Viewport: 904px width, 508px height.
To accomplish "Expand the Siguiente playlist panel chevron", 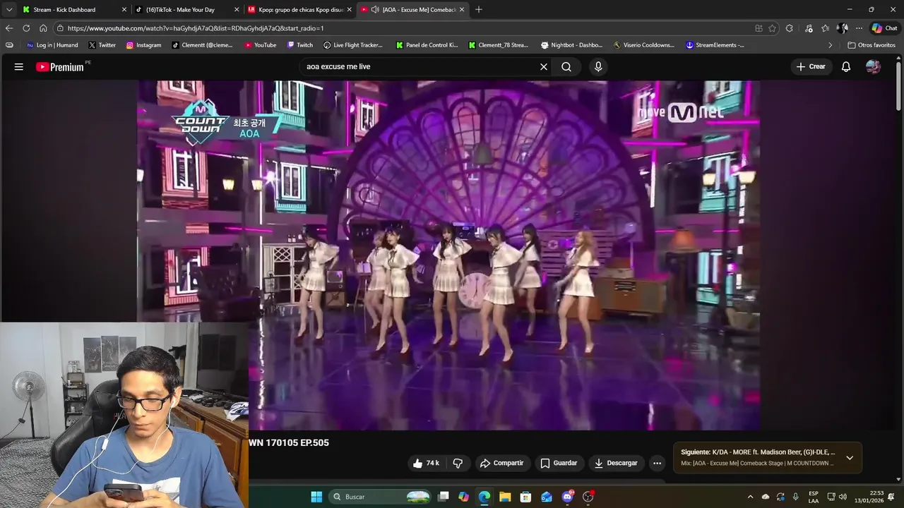I will 850,458.
